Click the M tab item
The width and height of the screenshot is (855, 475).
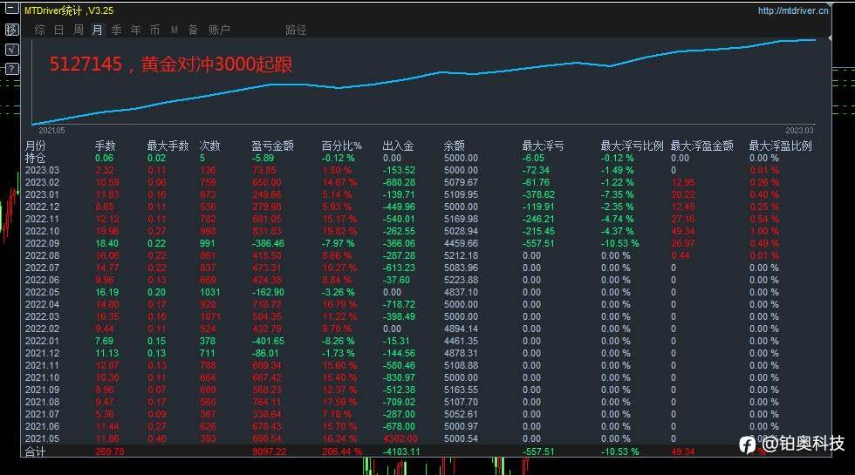click(174, 30)
